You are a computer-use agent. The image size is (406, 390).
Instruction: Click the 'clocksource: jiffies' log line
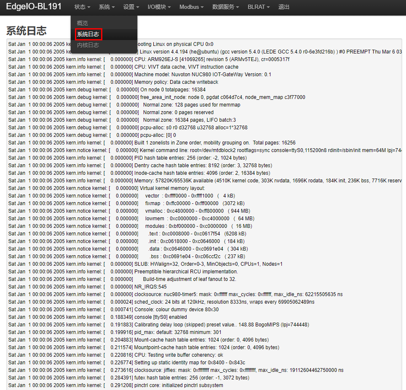click(x=176, y=370)
